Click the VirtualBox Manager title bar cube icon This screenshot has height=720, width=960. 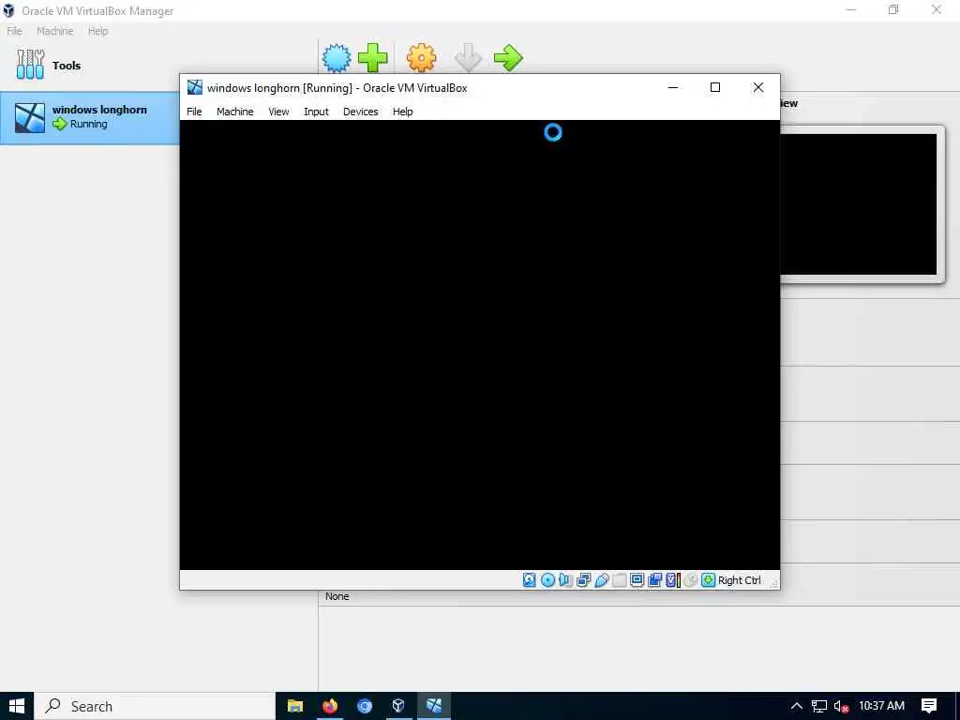click(x=8, y=10)
